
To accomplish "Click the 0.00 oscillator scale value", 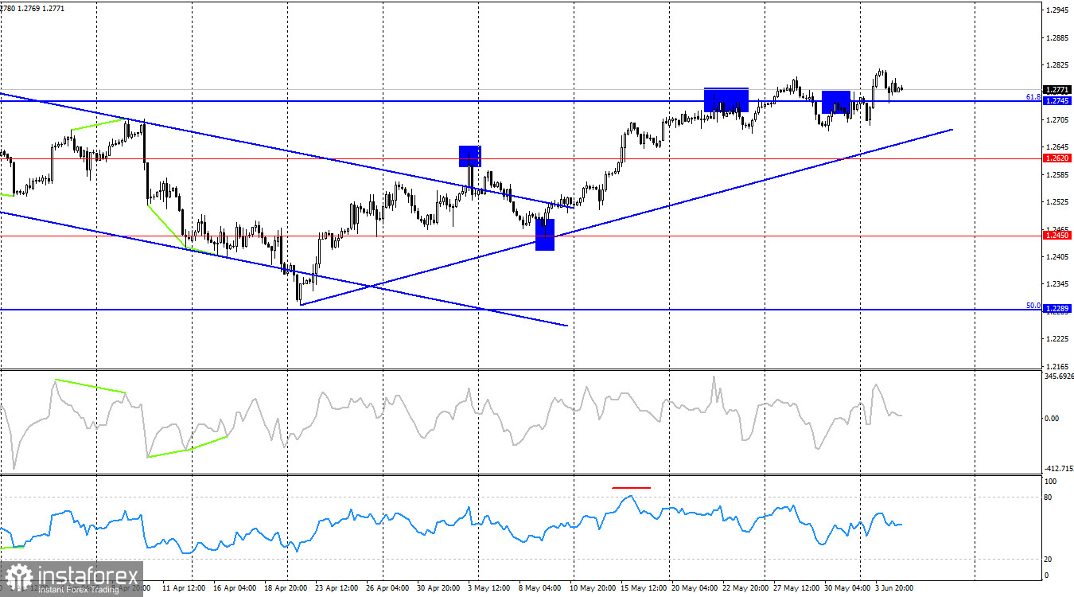I will pyautogui.click(x=1052, y=419).
